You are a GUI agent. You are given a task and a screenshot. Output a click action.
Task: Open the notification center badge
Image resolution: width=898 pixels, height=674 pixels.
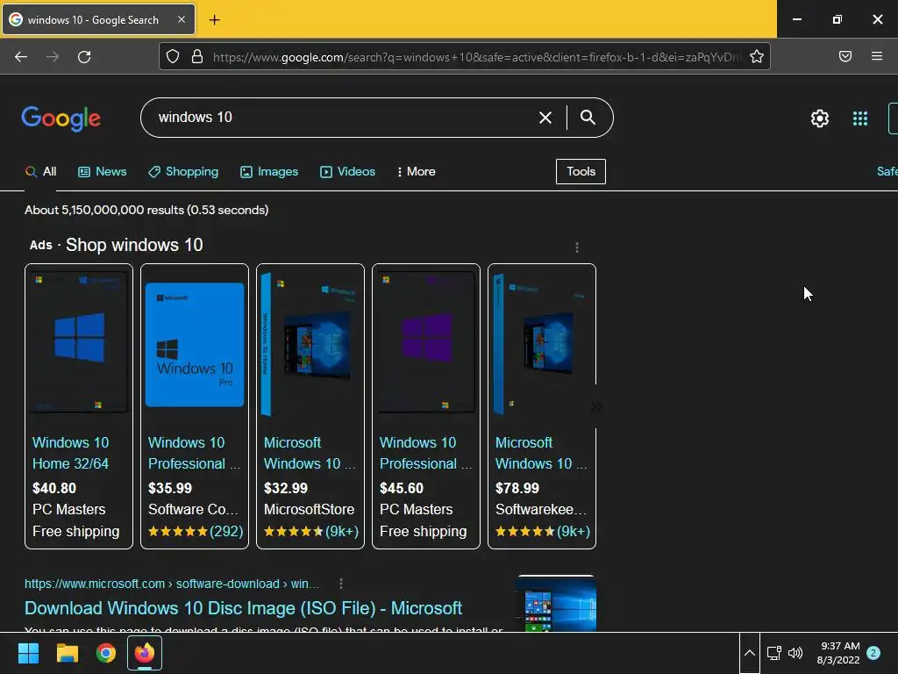point(873,653)
